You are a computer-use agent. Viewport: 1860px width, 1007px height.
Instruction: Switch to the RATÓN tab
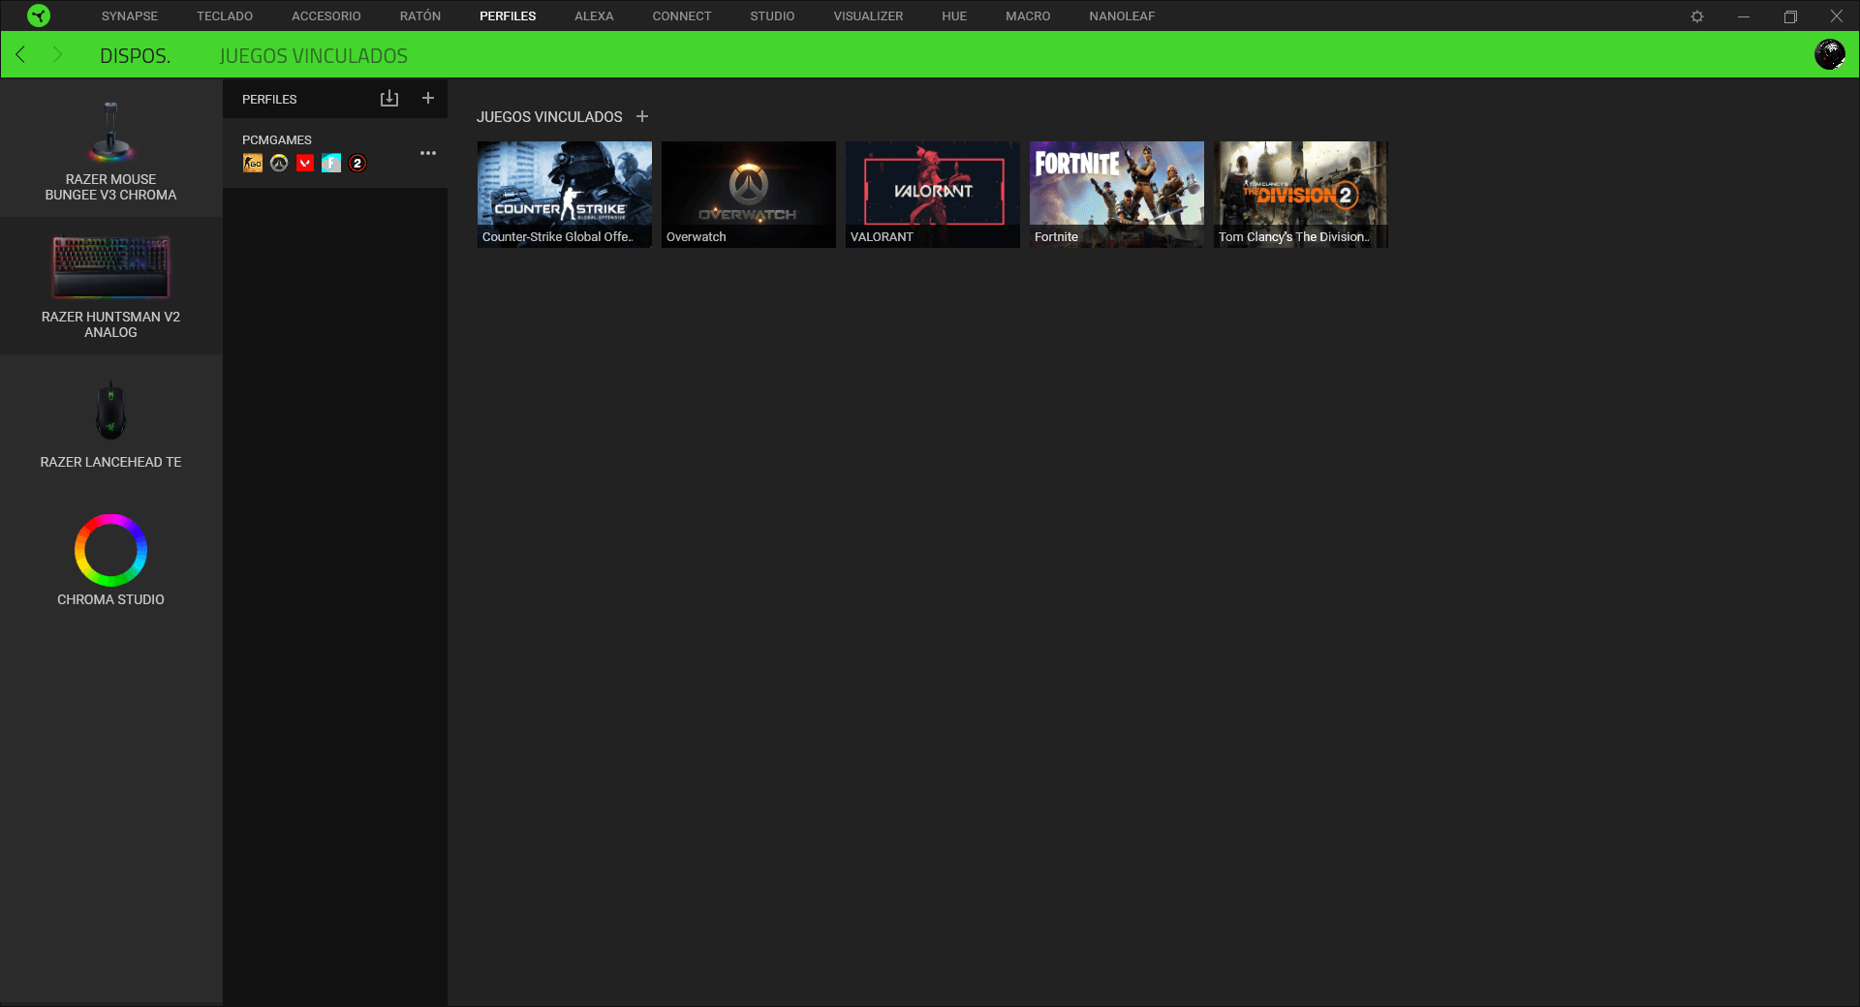pos(420,16)
